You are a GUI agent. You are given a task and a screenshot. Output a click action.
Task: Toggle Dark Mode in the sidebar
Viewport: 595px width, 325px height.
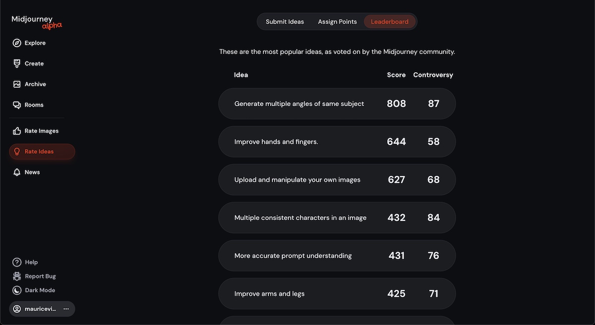coord(34,290)
